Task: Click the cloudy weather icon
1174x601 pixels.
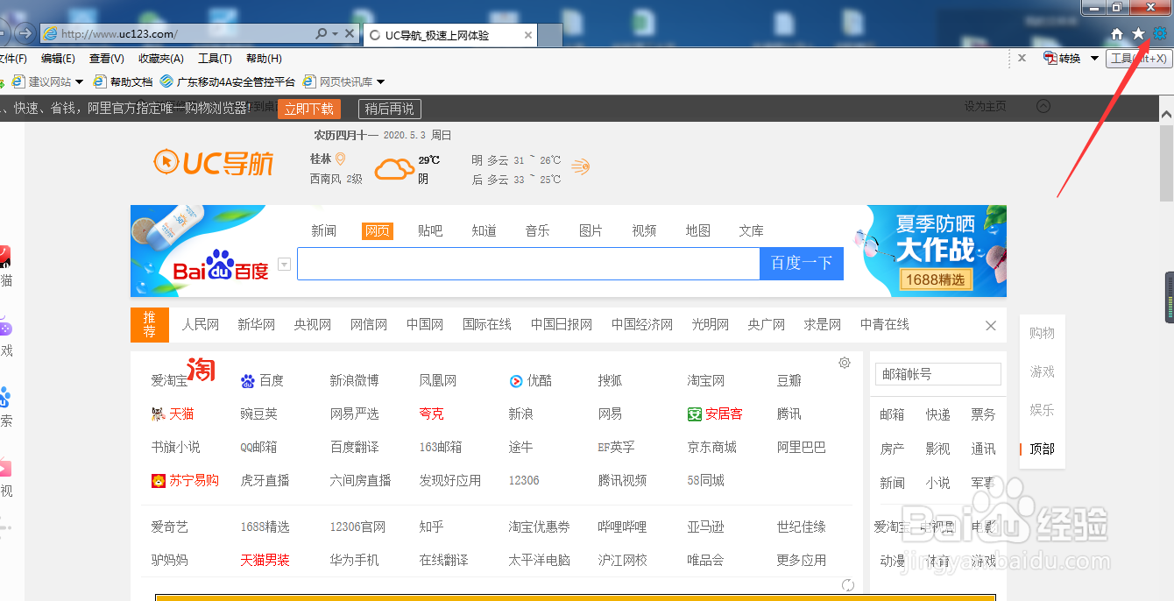Action: click(394, 168)
